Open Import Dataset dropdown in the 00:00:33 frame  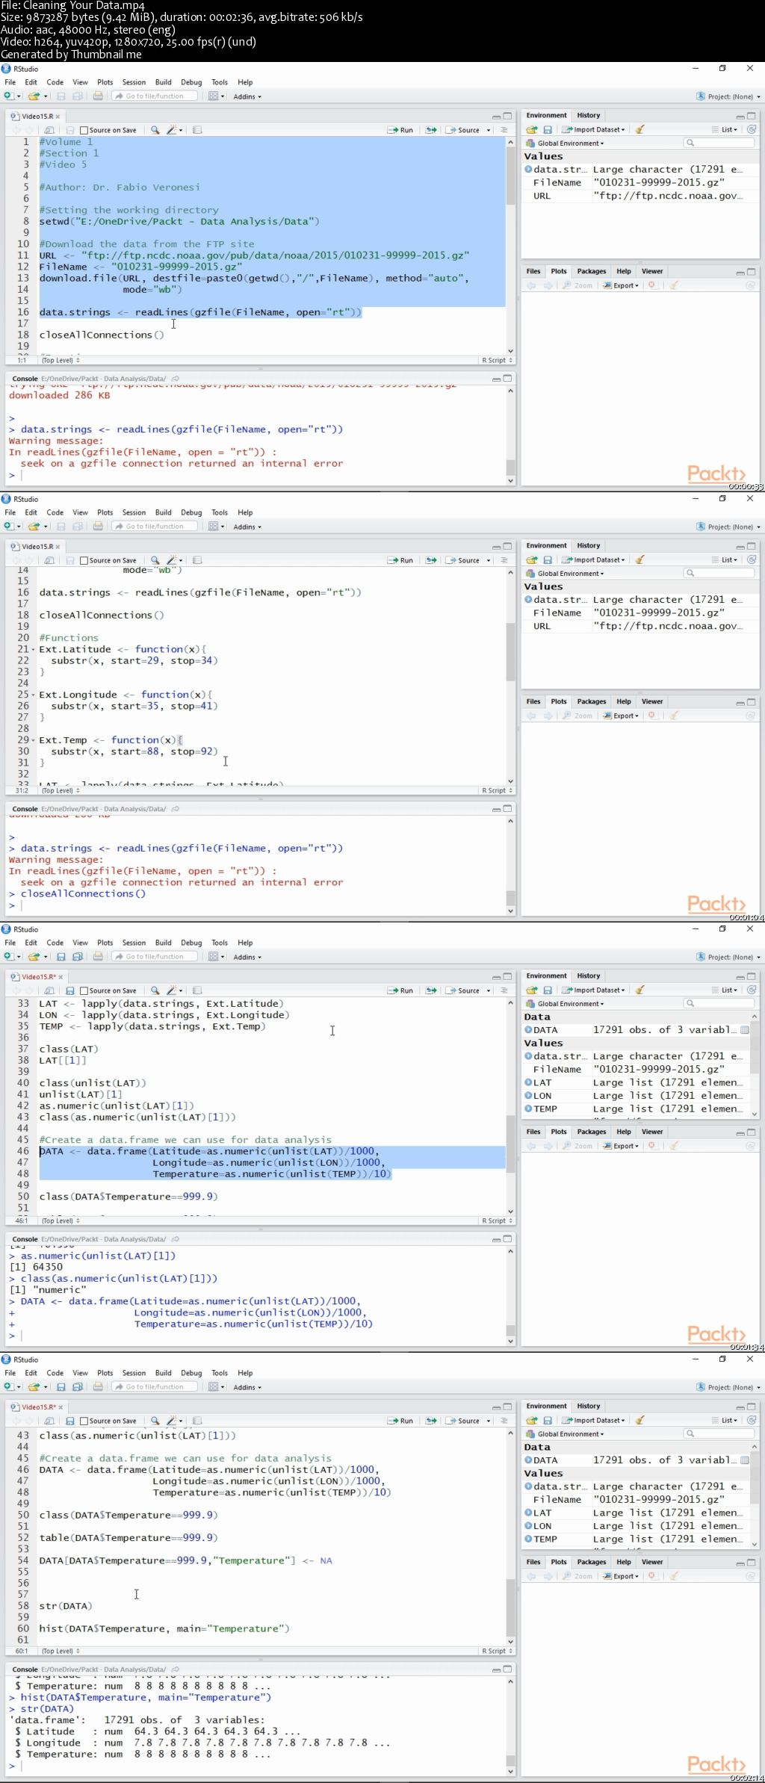click(594, 129)
